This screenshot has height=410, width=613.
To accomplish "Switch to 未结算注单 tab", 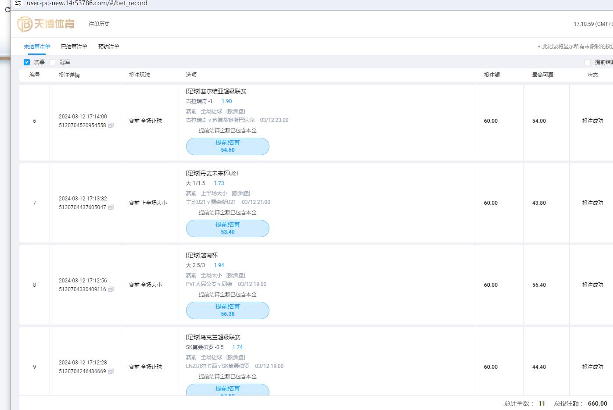I will click(x=37, y=46).
